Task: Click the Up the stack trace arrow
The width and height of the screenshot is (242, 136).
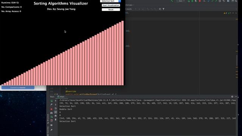Action: [x=56, y=101]
